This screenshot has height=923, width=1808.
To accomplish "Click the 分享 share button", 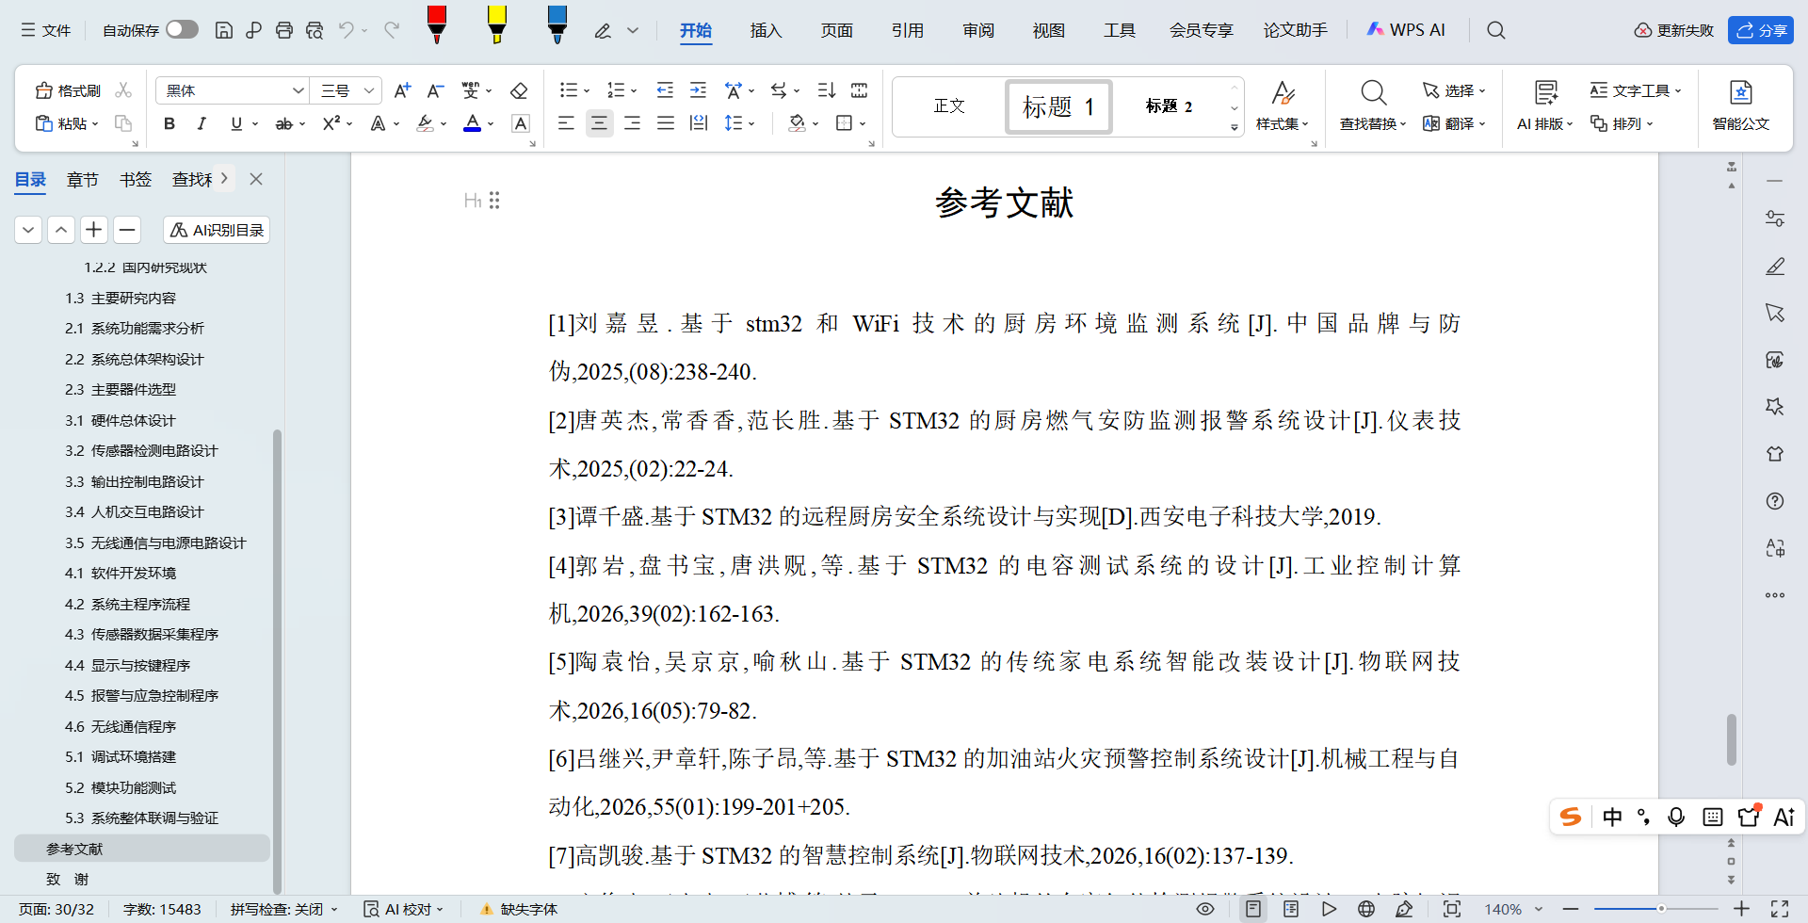I will 1761,30.
